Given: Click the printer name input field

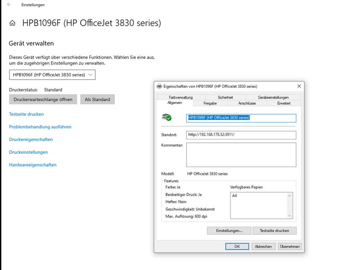Looking at the screenshot, I should tap(241, 118).
